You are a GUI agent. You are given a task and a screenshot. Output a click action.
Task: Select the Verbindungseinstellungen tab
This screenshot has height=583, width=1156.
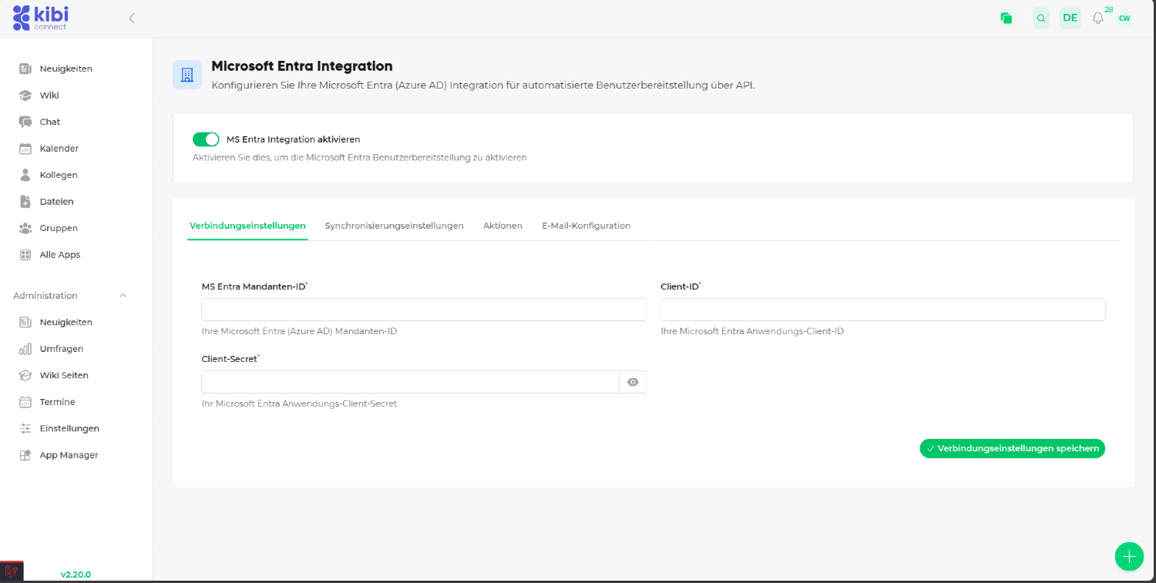247,226
